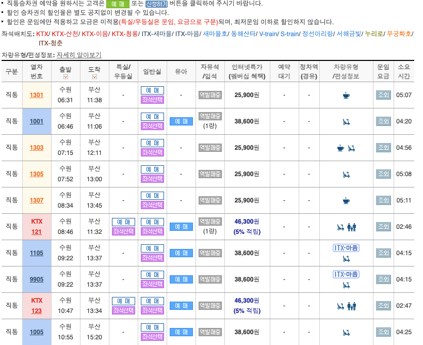Open 무궁화호 seat map link
Screen dimensions: 423x345
pyautogui.click(x=399, y=34)
